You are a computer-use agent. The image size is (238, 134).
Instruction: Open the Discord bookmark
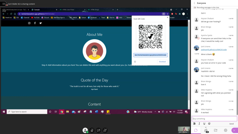click(x=45, y=18)
